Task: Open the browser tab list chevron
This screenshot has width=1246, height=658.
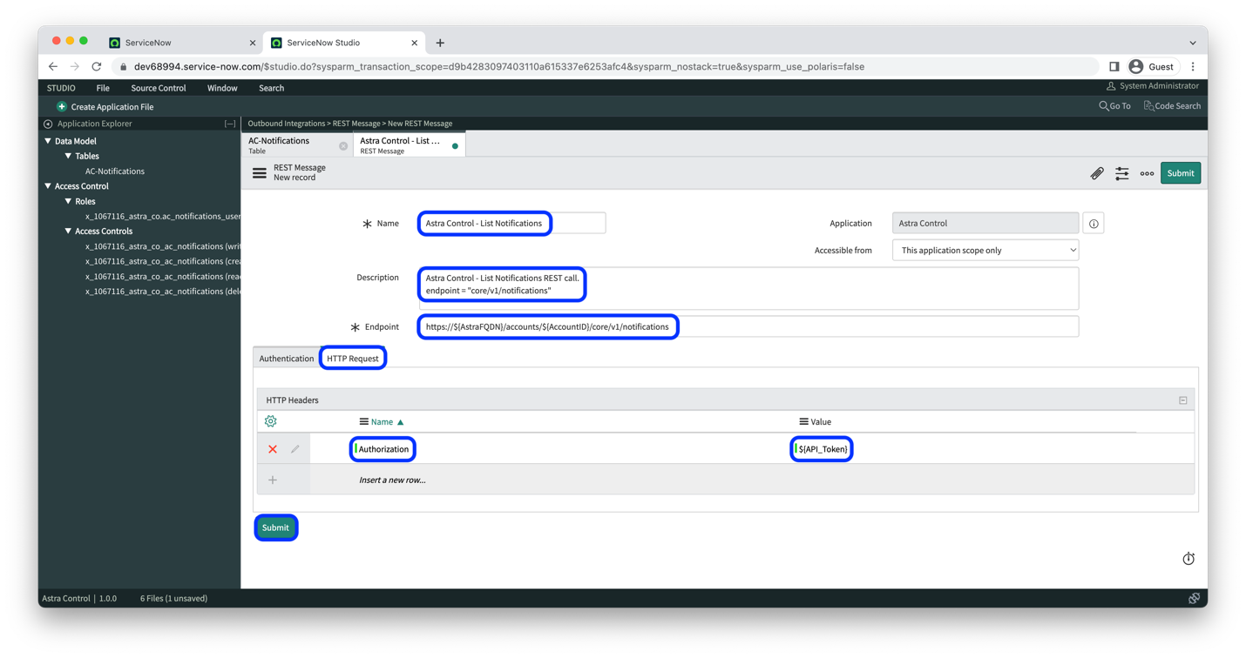Action: [1193, 43]
